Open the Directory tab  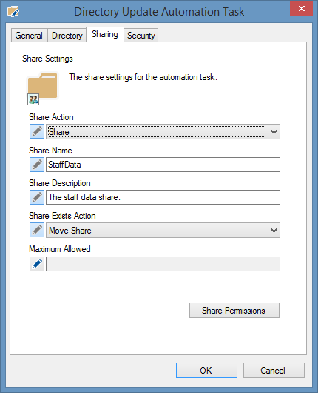(67, 36)
